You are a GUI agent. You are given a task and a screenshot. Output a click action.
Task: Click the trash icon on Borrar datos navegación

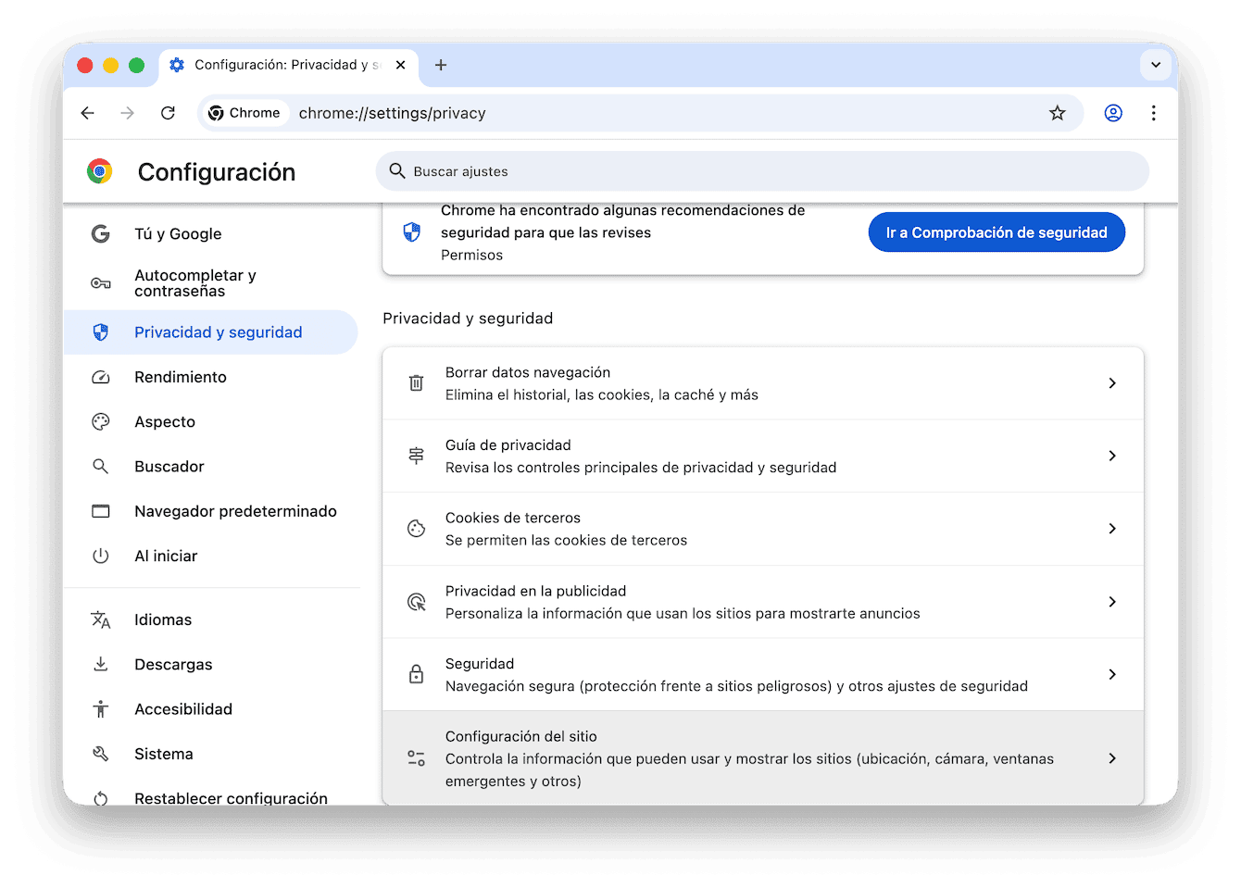coord(416,382)
